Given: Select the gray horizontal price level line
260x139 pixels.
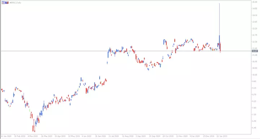Looking at the screenshot, I should (126, 51).
